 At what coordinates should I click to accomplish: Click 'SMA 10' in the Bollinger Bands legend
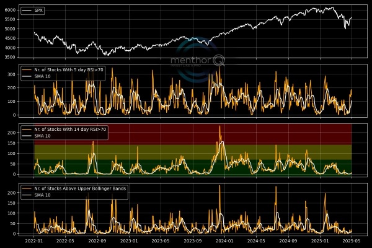tap(42, 195)
